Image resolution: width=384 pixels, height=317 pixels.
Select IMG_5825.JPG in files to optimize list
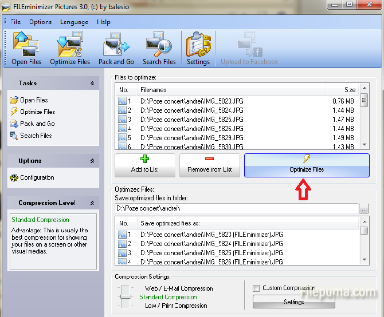tap(192, 119)
